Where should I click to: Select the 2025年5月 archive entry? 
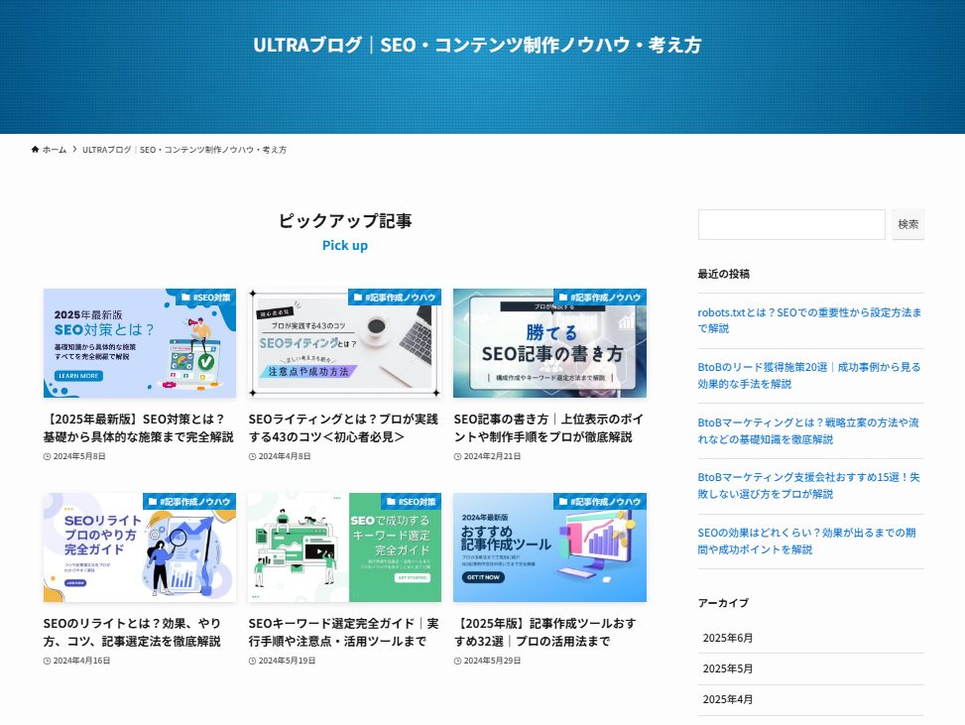point(728,668)
